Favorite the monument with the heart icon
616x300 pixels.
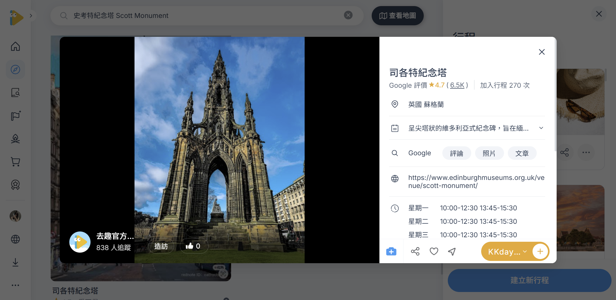point(434,251)
